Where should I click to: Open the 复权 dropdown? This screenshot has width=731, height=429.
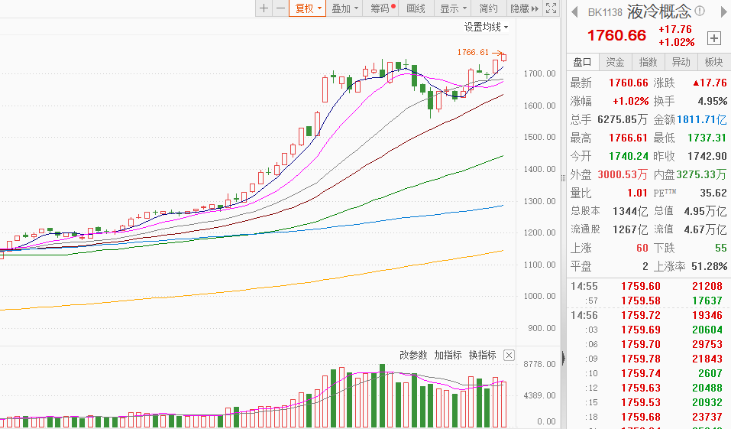click(308, 8)
